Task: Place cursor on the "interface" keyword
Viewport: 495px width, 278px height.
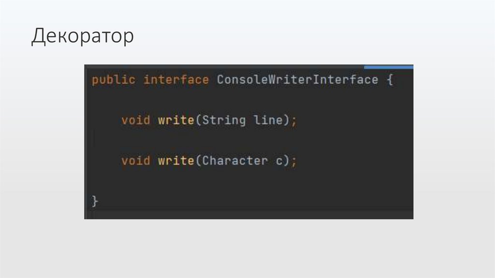Action: click(176, 80)
